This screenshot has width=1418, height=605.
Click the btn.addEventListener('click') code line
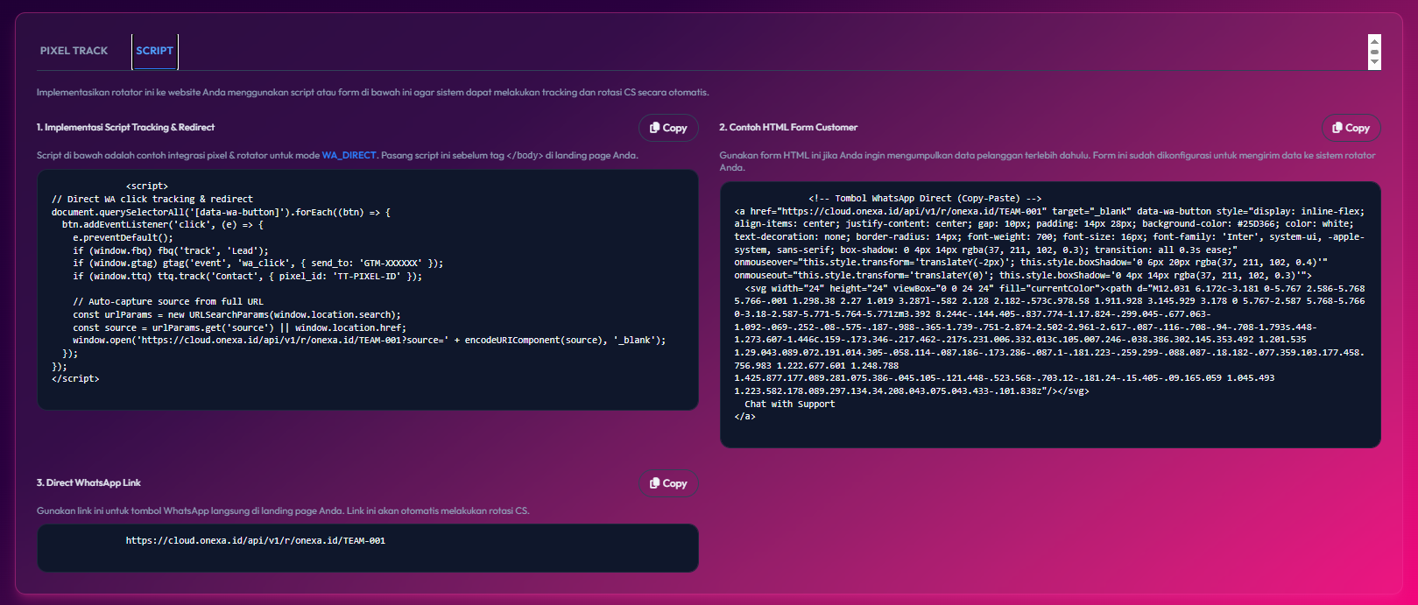point(162,224)
